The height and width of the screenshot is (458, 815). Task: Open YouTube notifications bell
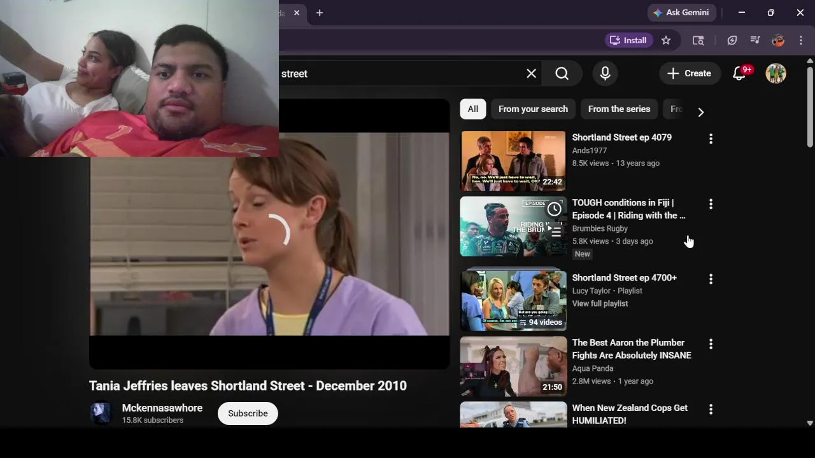point(740,74)
